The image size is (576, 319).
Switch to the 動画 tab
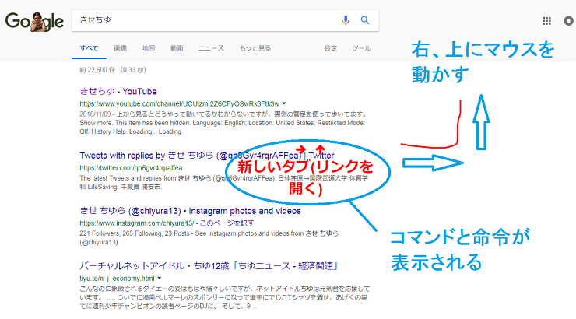pyautogui.click(x=177, y=48)
